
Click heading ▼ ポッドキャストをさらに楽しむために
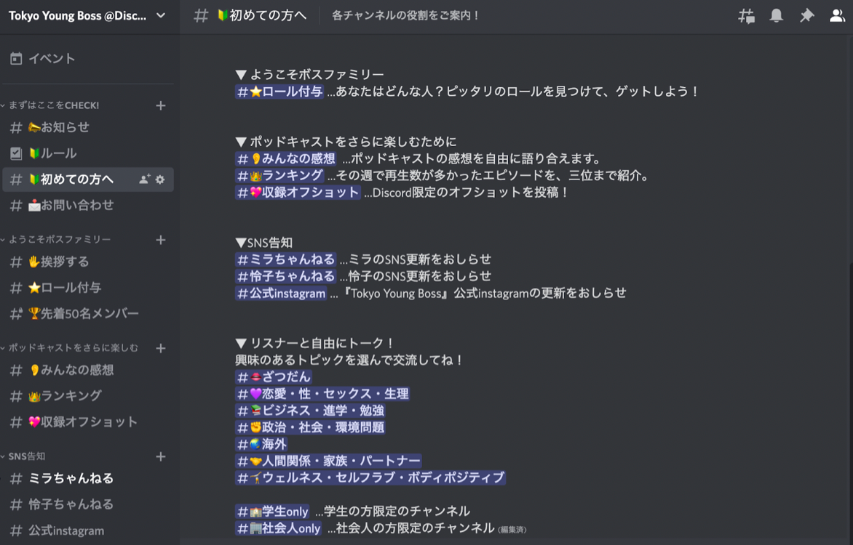(346, 142)
